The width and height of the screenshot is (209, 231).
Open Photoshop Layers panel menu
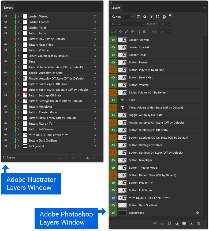[x=205, y=8]
